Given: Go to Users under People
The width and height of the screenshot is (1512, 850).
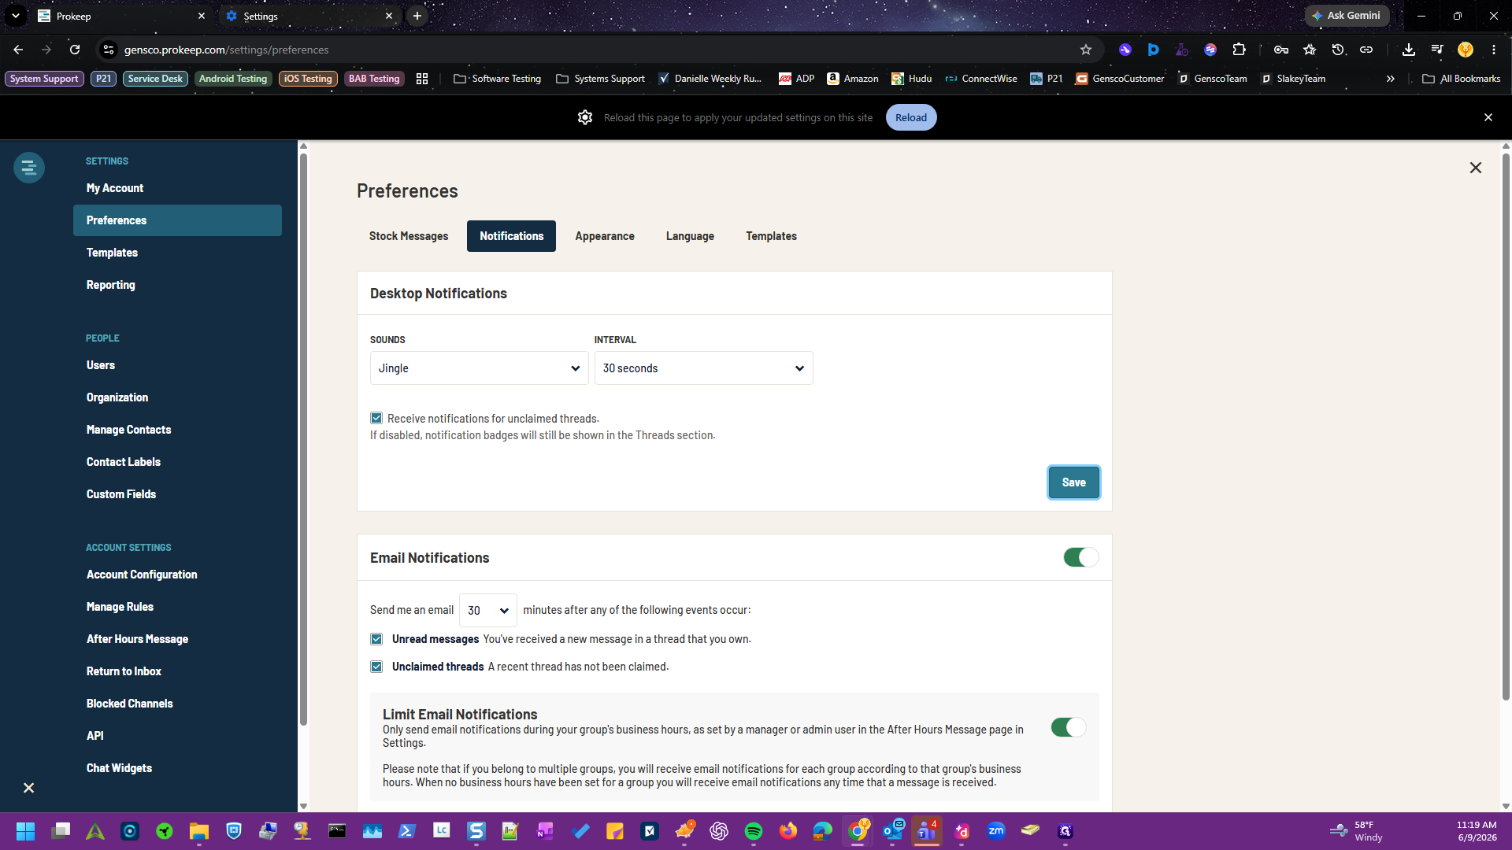Looking at the screenshot, I should coord(177,365).
